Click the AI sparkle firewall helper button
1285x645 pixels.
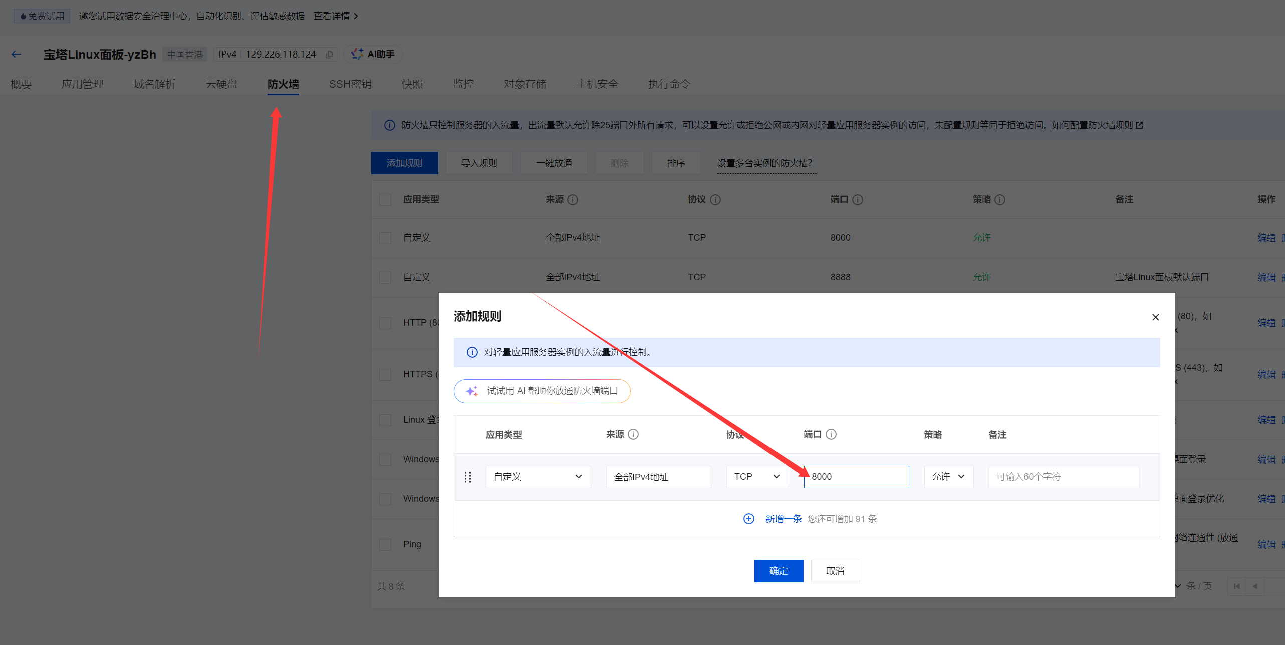click(x=542, y=391)
